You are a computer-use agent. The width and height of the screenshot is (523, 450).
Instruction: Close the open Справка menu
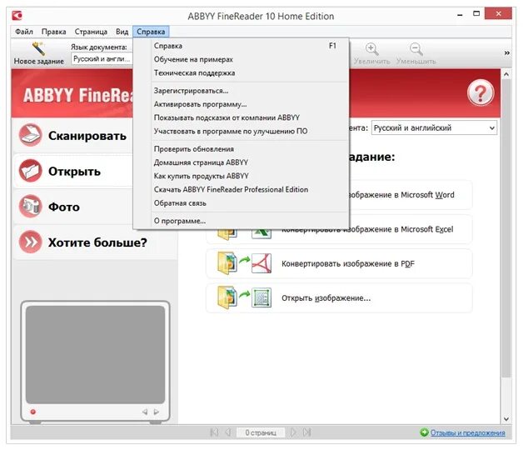coord(151,32)
